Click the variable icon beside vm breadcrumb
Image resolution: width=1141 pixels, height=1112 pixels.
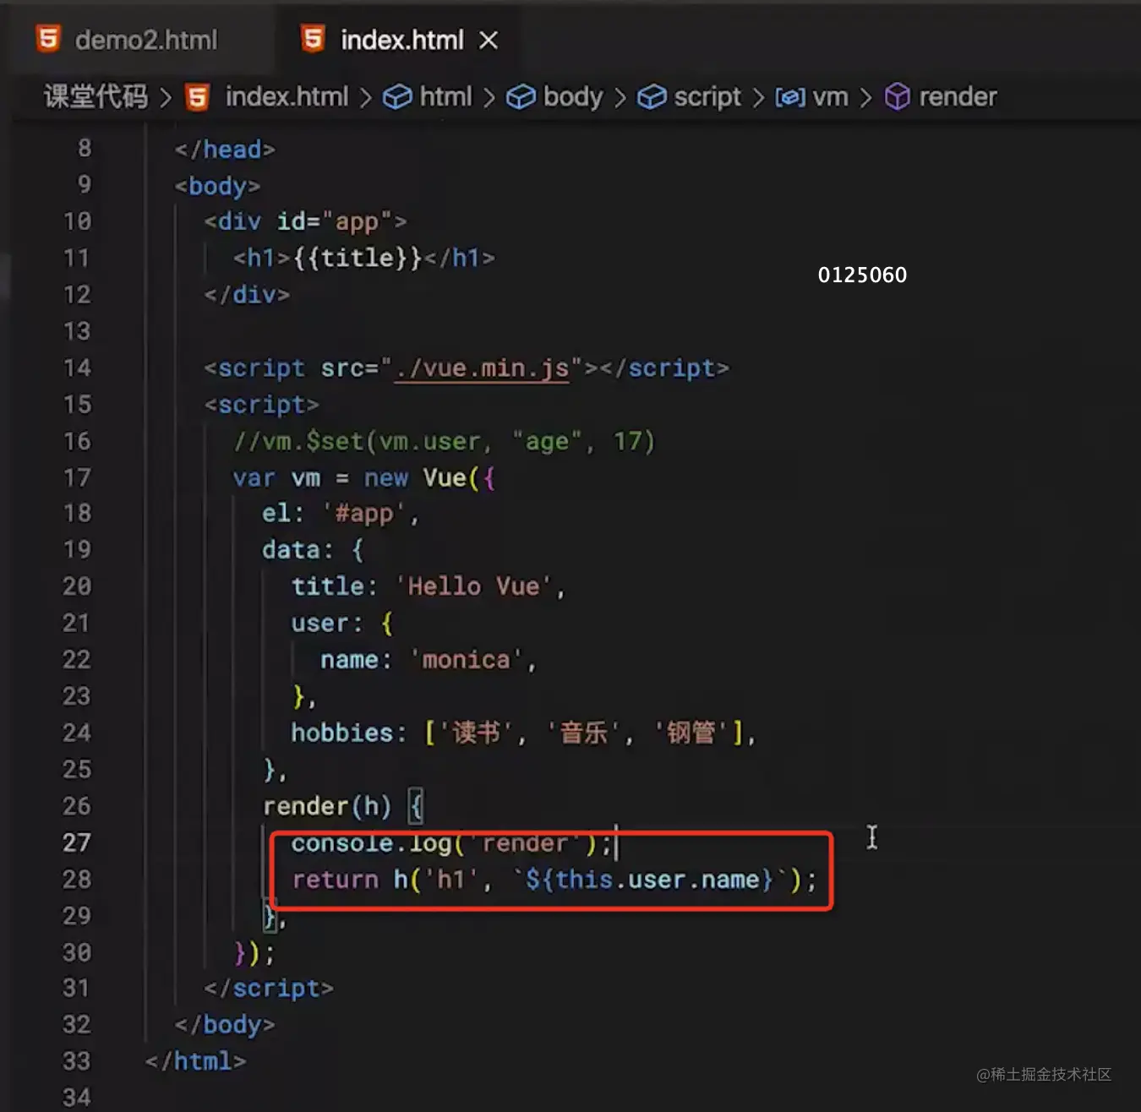tap(790, 98)
